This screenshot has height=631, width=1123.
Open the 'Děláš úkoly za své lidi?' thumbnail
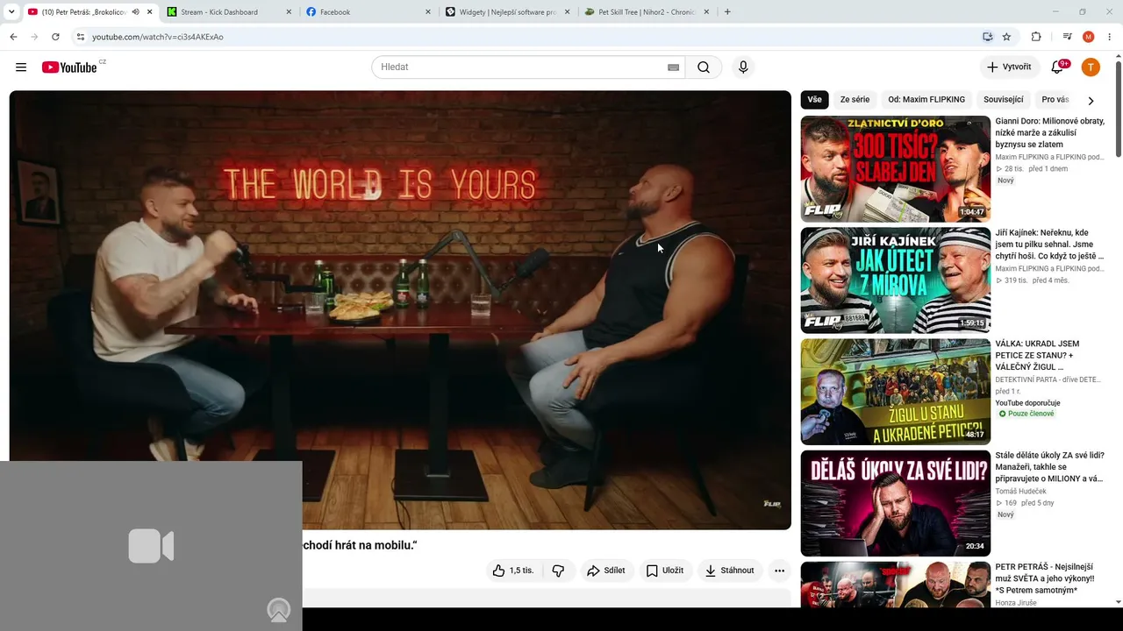(x=896, y=503)
